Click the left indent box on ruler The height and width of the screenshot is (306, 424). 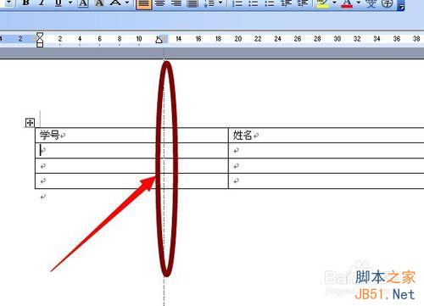point(40,44)
